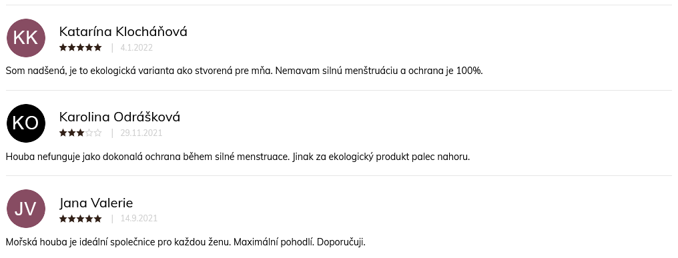The image size is (678, 258).
Task: Click the empty fifth star in Karolina's rating
Action: (x=97, y=133)
